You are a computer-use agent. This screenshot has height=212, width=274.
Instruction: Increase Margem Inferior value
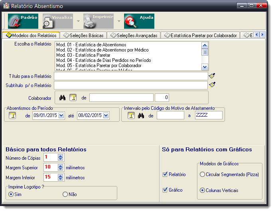pos(61,176)
